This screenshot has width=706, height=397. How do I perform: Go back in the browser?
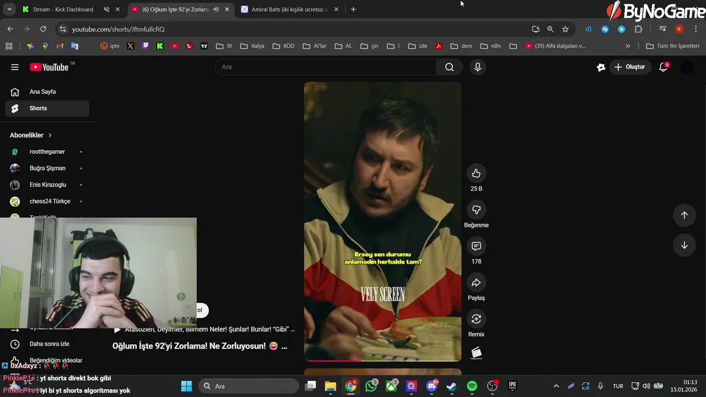[x=10, y=29]
